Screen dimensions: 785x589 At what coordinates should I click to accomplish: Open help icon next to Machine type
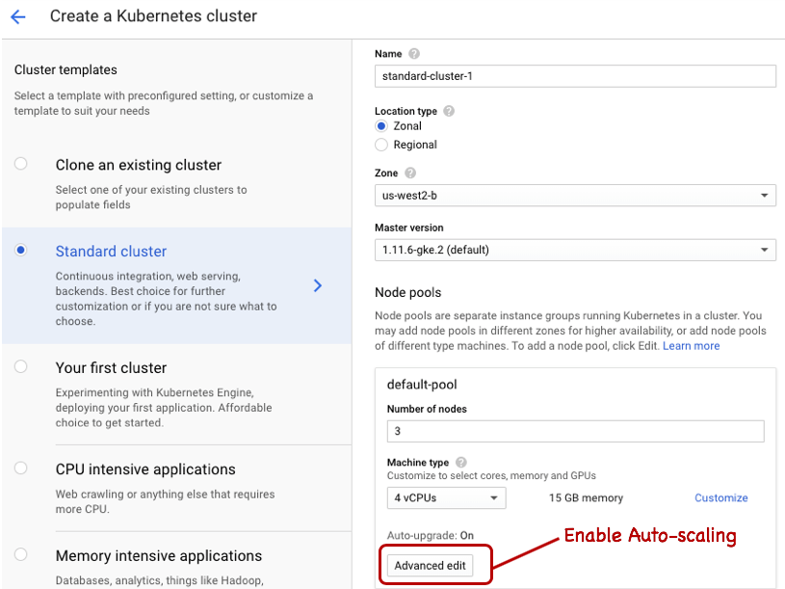click(461, 463)
